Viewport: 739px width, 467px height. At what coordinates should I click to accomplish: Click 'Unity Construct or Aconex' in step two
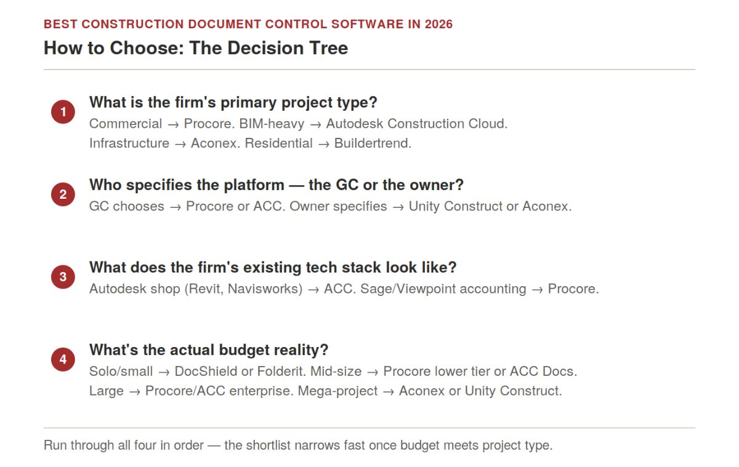pyautogui.click(x=489, y=206)
